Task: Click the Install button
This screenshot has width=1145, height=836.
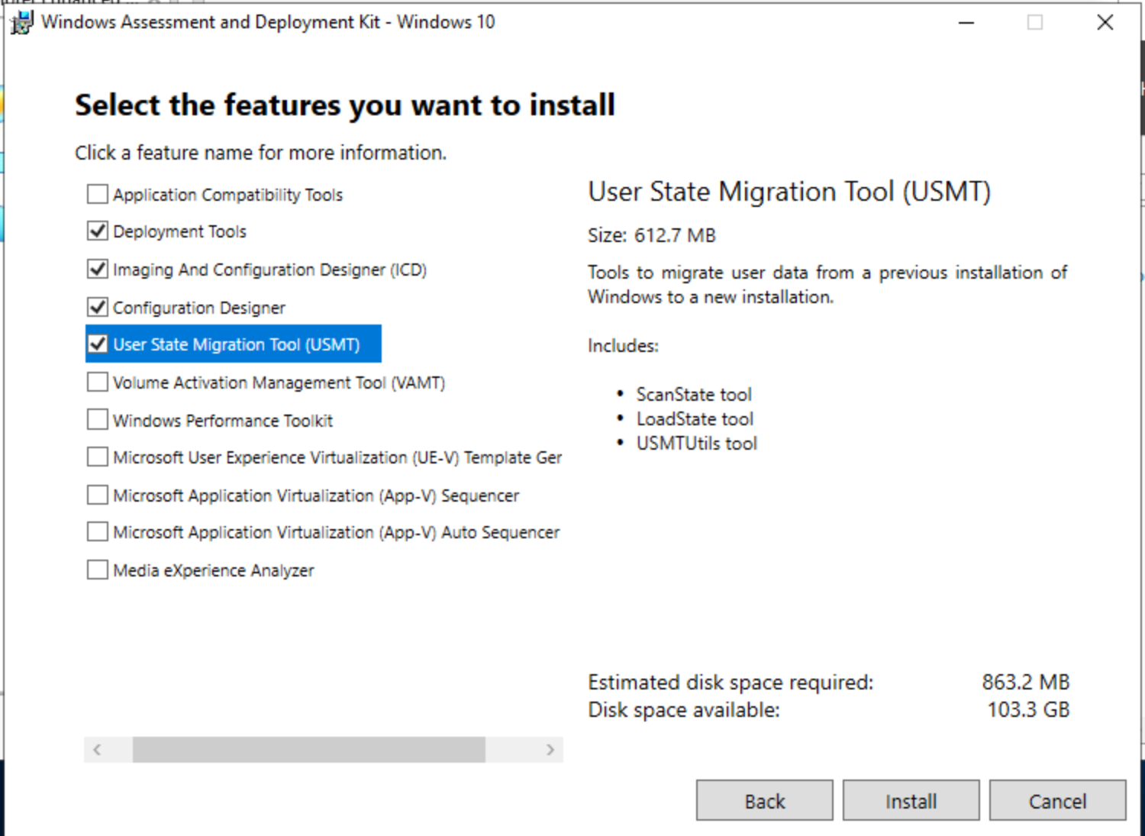Action: (911, 801)
